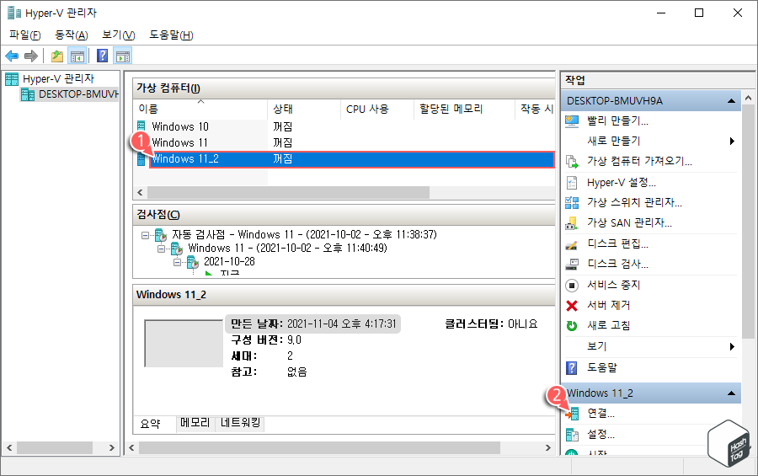Open the 보기(V) menu

pyautogui.click(x=119, y=35)
